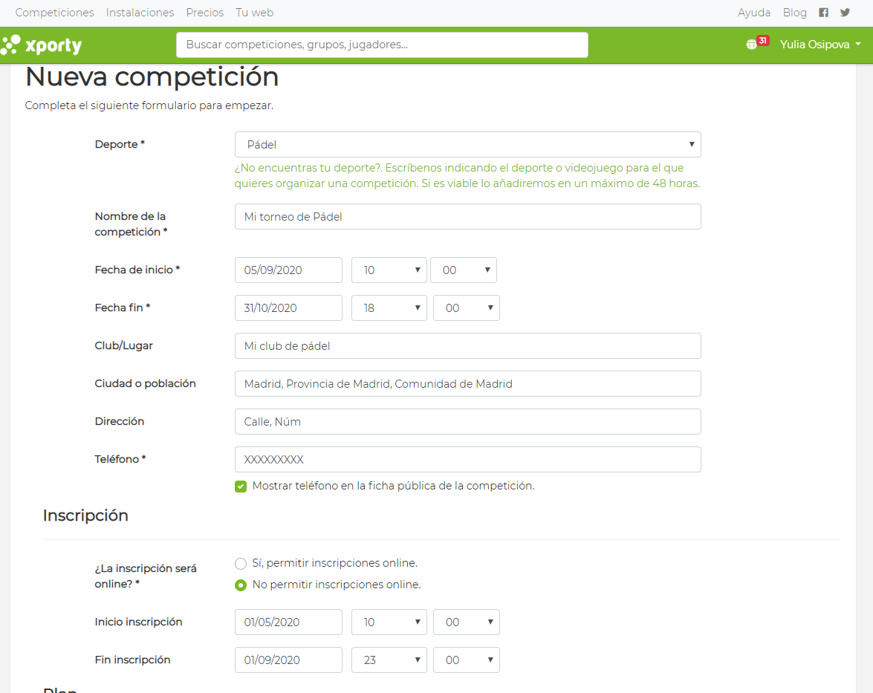Select Sí, permitir inscripciones online
This screenshot has width=873, height=693.
[241, 564]
